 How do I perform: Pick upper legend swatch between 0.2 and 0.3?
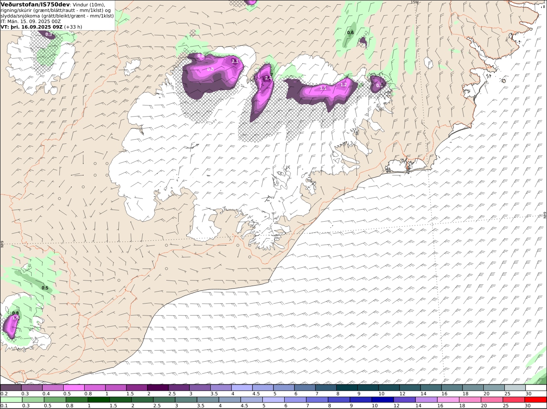pos(11,388)
